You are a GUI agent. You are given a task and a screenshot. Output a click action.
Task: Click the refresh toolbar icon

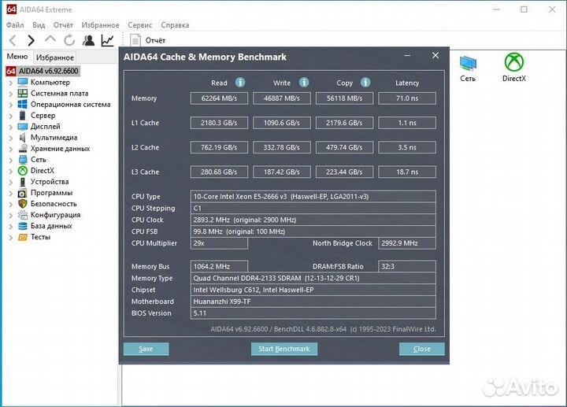tap(69, 40)
